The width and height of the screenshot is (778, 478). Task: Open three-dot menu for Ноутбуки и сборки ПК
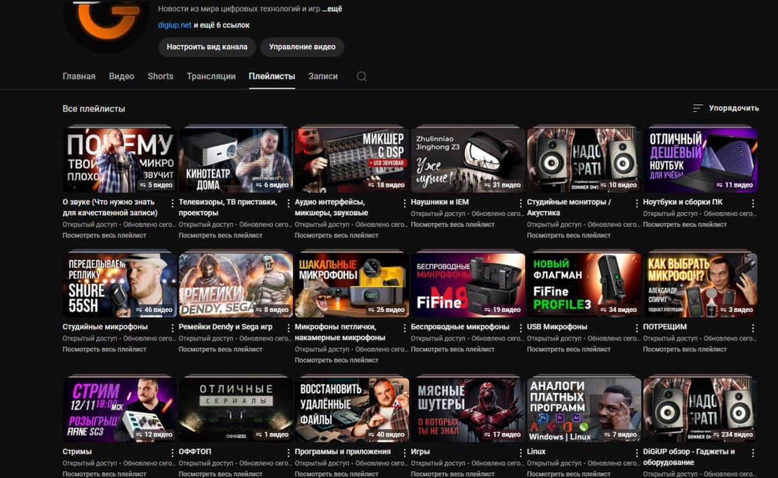coord(753,203)
